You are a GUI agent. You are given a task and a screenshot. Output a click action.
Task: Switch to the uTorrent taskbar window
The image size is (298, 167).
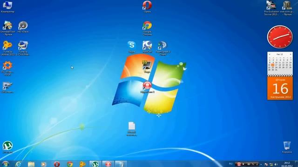(95, 164)
